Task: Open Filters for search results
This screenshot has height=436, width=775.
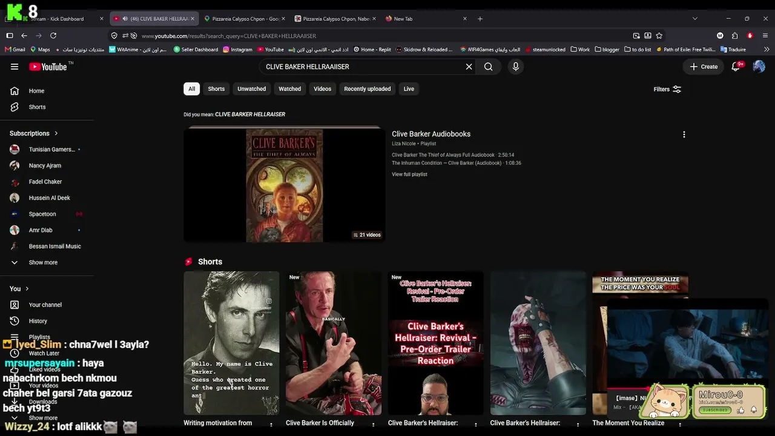Action: click(667, 89)
